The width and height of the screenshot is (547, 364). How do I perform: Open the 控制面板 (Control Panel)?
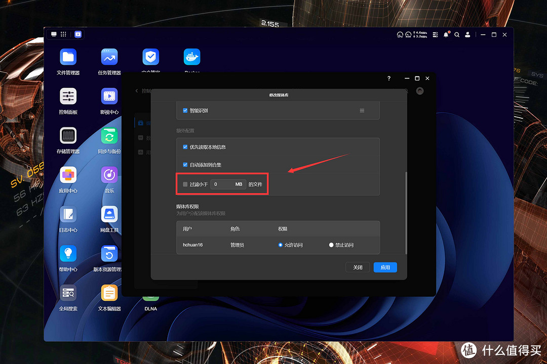pos(68,97)
